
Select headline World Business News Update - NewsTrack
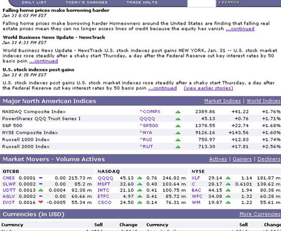[54, 37]
